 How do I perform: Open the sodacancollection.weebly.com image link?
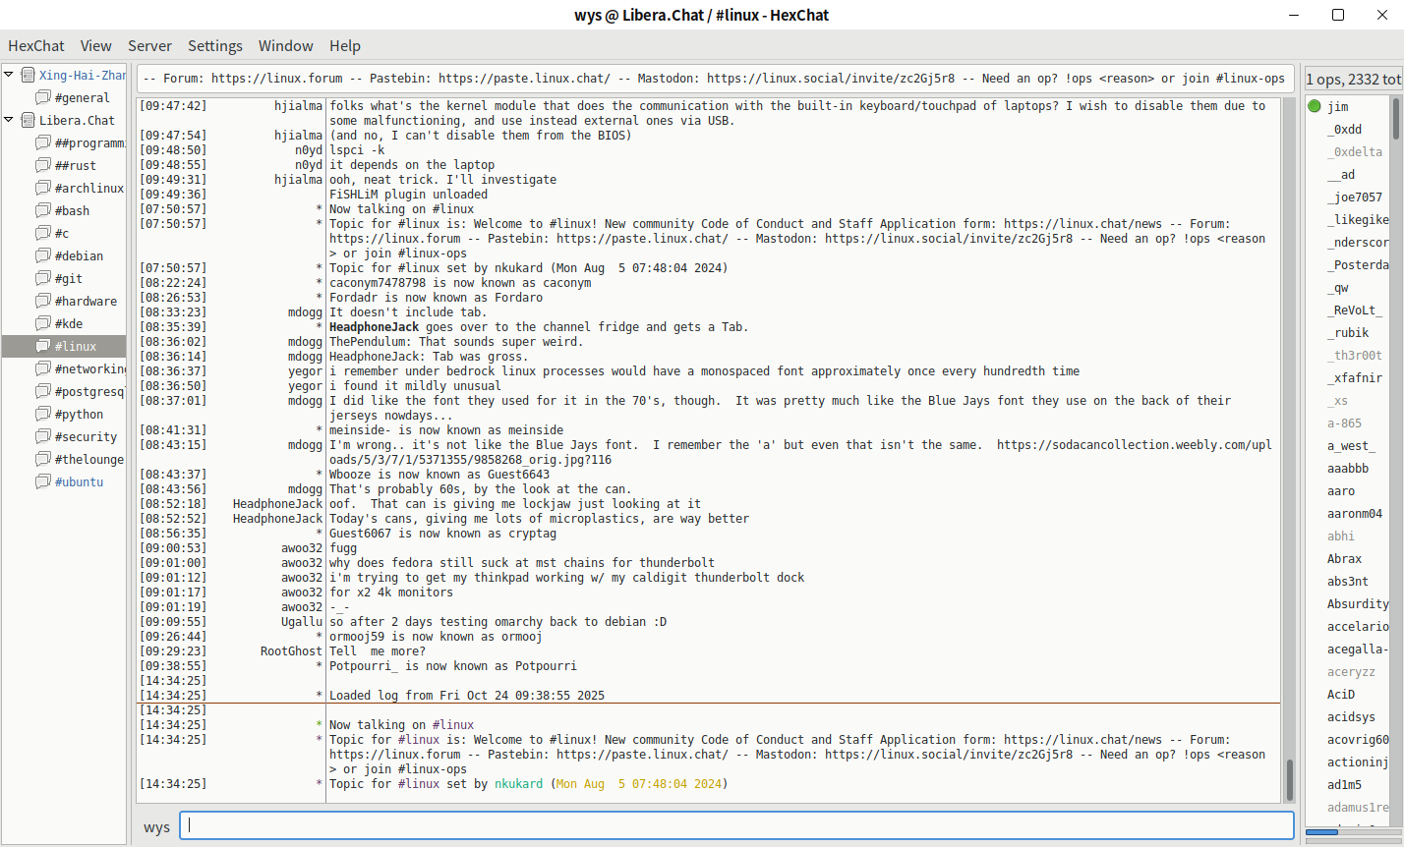tap(1131, 445)
